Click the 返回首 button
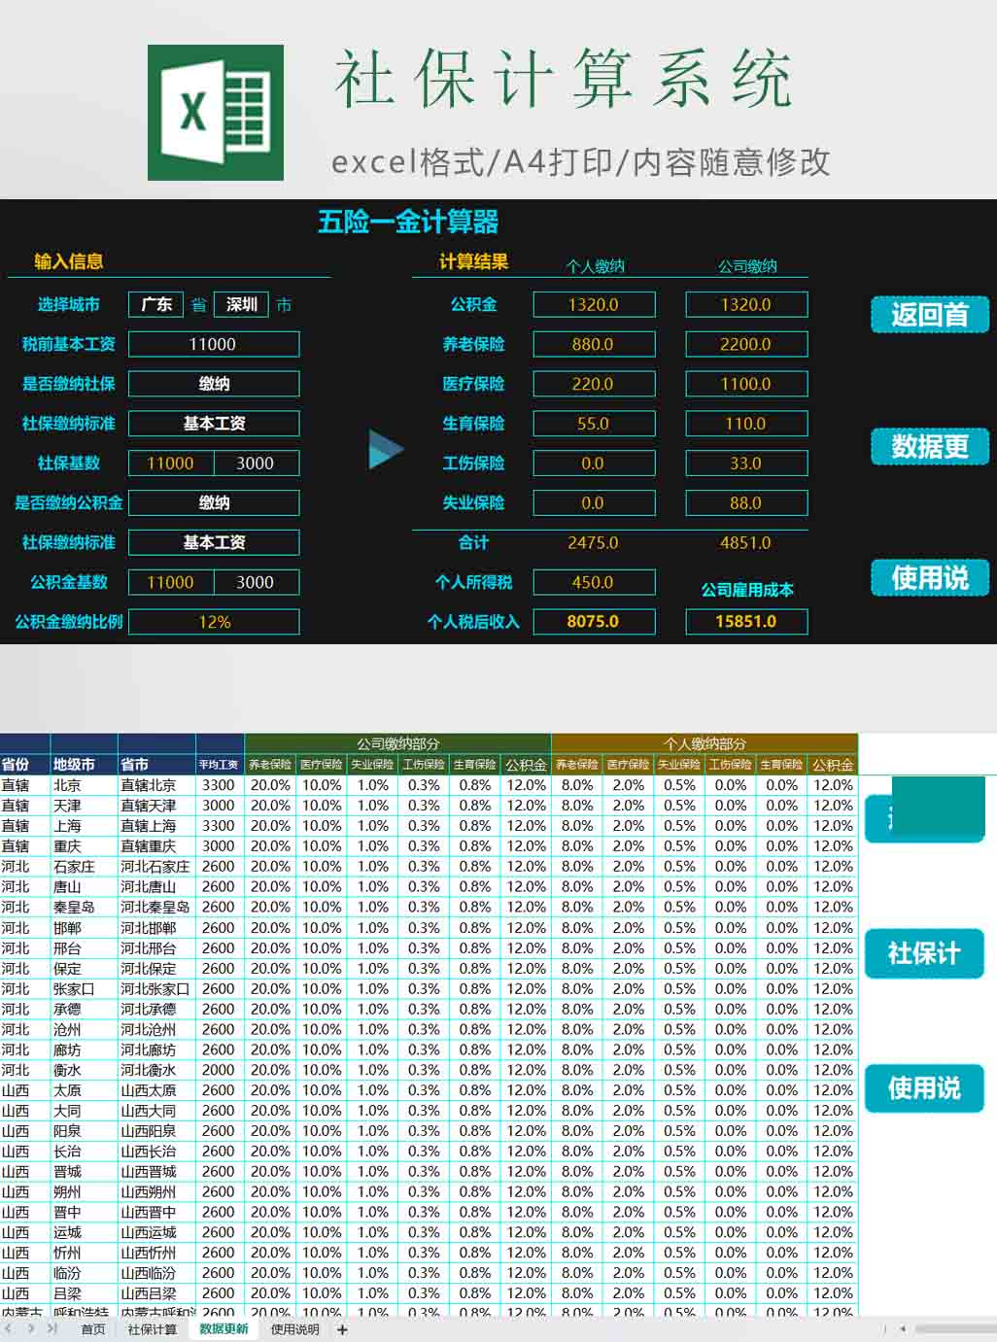The height and width of the screenshot is (1342, 997). [929, 314]
